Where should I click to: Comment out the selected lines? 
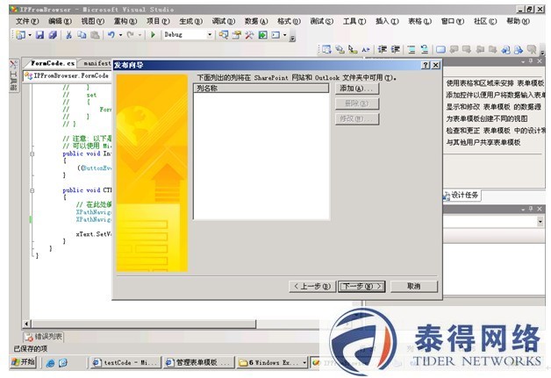click(411, 49)
